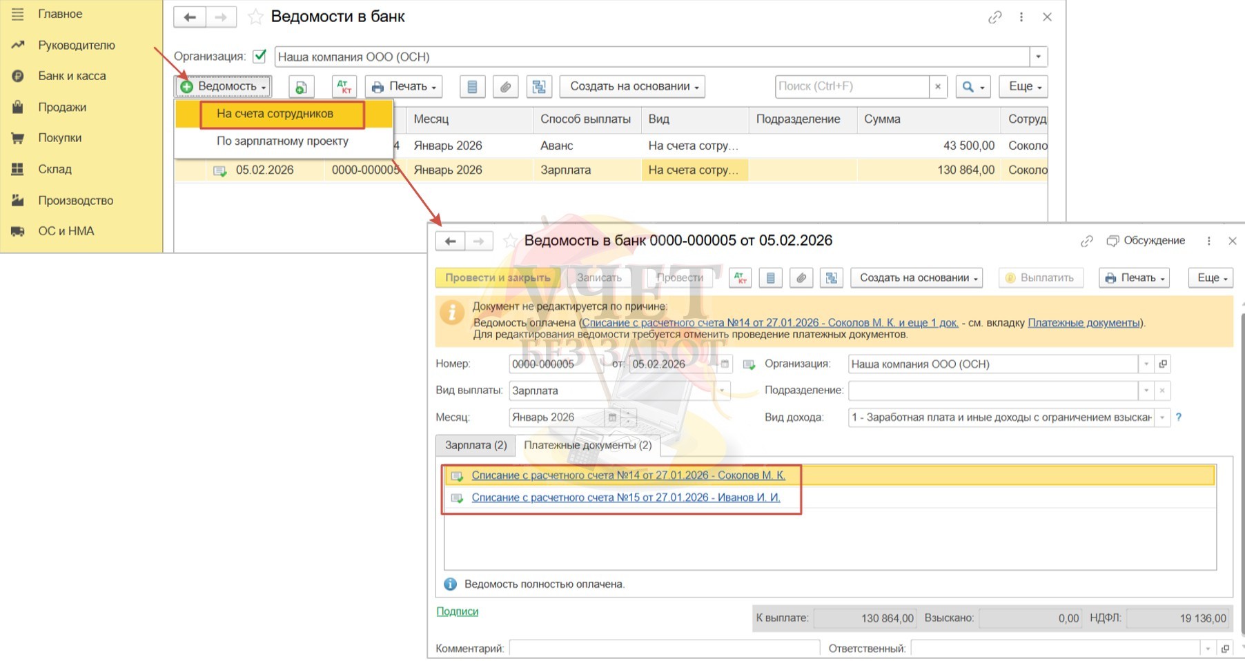Click the Провести и закрыть button
This screenshot has width=1245, height=661.
[x=498, y=278]
